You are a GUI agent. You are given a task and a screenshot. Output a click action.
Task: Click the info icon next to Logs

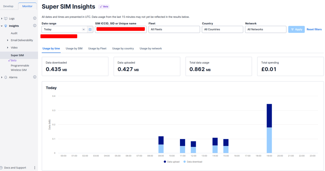tap(35, 18)
